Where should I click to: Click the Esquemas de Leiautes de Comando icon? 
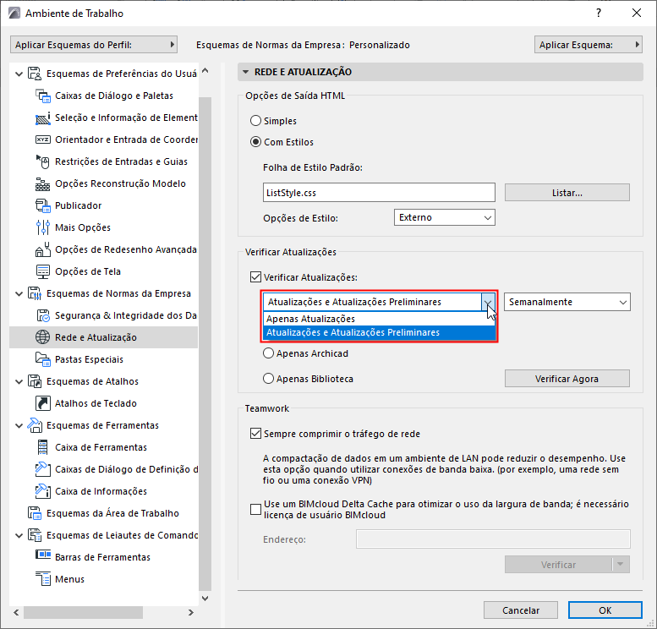point(35,535)
